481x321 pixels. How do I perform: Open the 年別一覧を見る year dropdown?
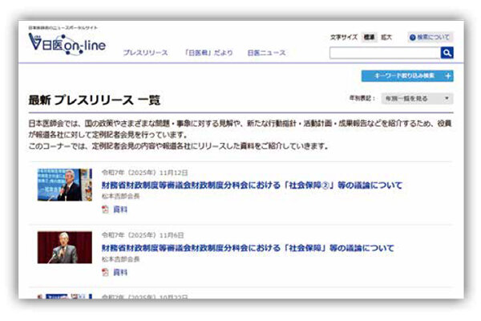(412, 99)
